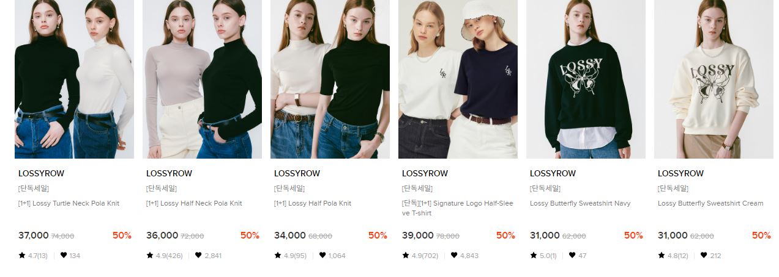
Task: Click heart icon for Butterfly Sweatshirt Navy
Action: 572,256
